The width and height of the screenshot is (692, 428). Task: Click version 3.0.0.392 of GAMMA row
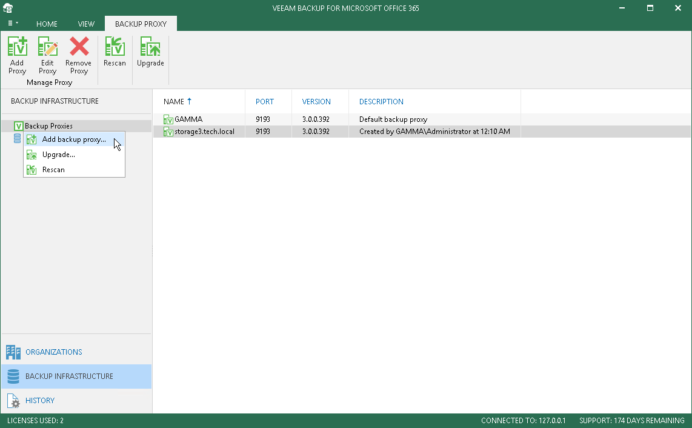click(x=316, y=119)
